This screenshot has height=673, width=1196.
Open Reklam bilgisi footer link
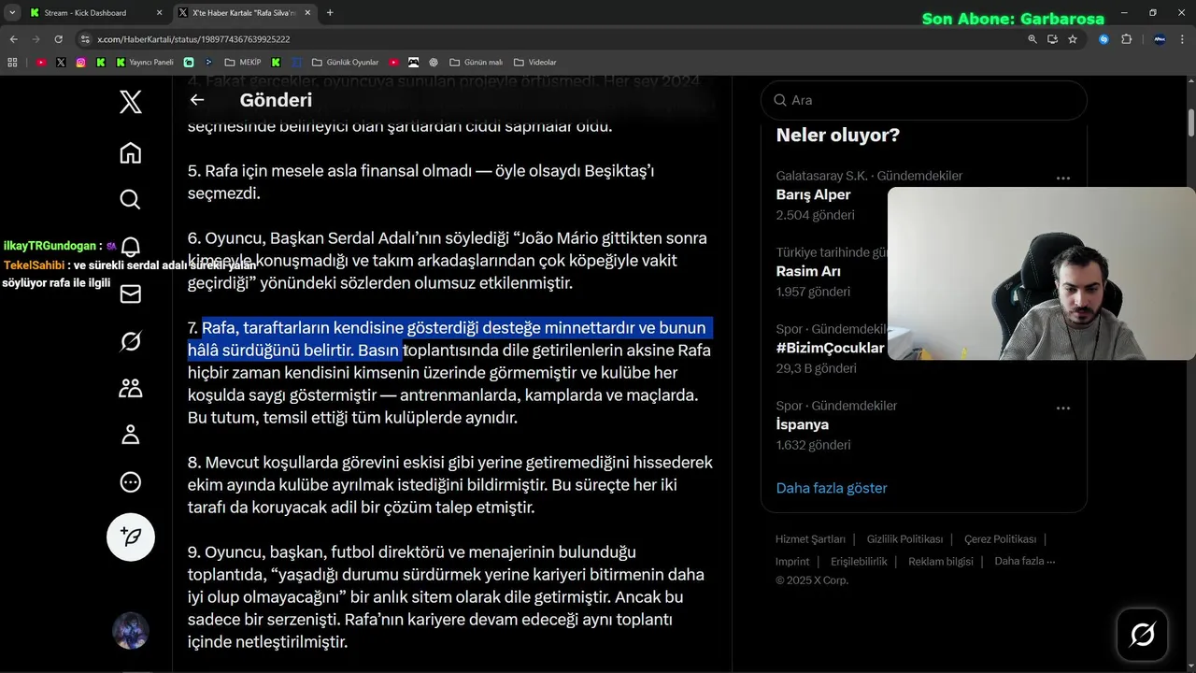[941, 561]
